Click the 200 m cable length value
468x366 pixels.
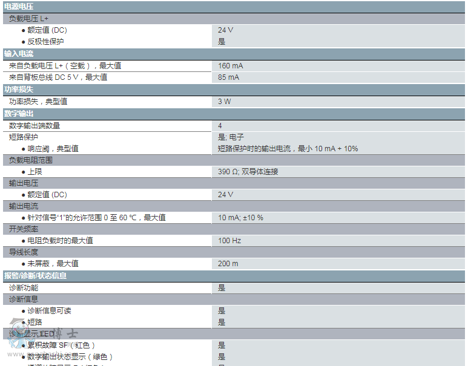(228, 264)
